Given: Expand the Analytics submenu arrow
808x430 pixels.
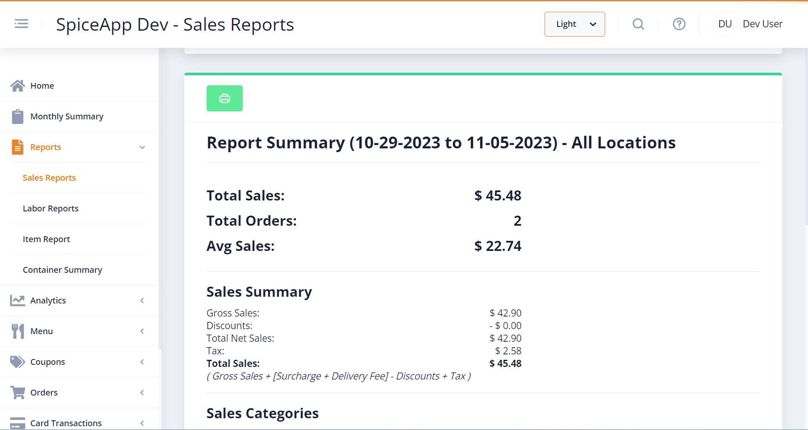Looking at the screenshot, I should (x=142, y=301).
